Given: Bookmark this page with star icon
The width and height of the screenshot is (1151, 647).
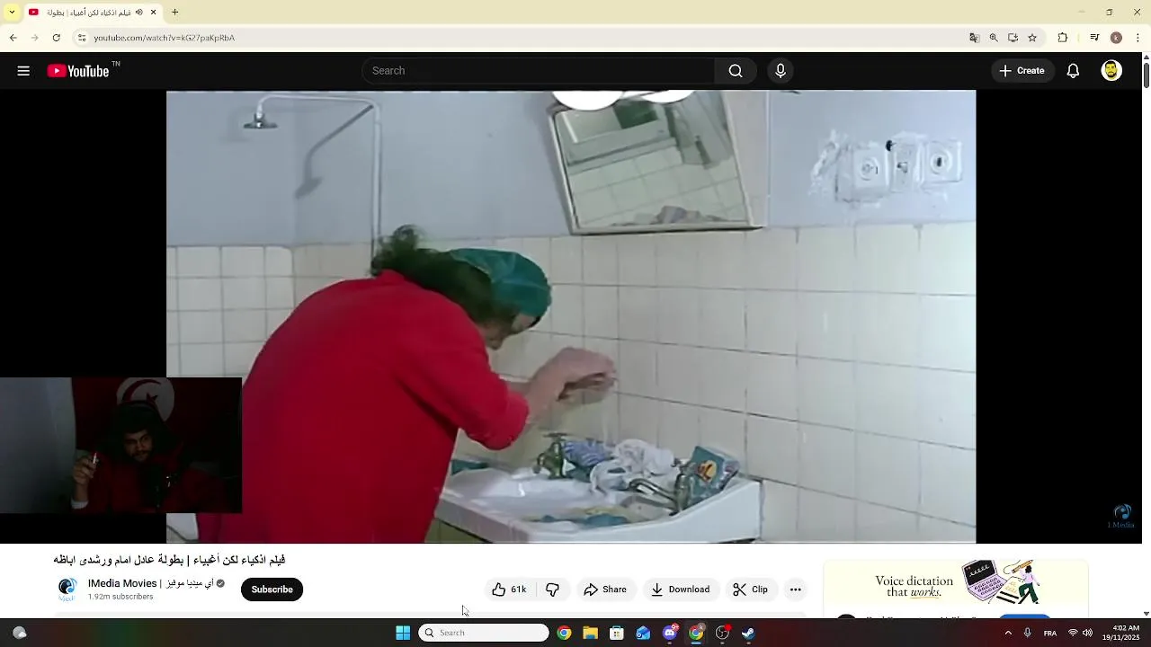Looking at the screenshot, I should [1032, 38].
